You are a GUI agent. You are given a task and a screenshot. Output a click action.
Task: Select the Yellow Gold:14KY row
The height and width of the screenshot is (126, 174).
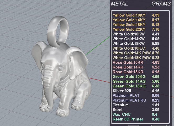tap(136, 20)
